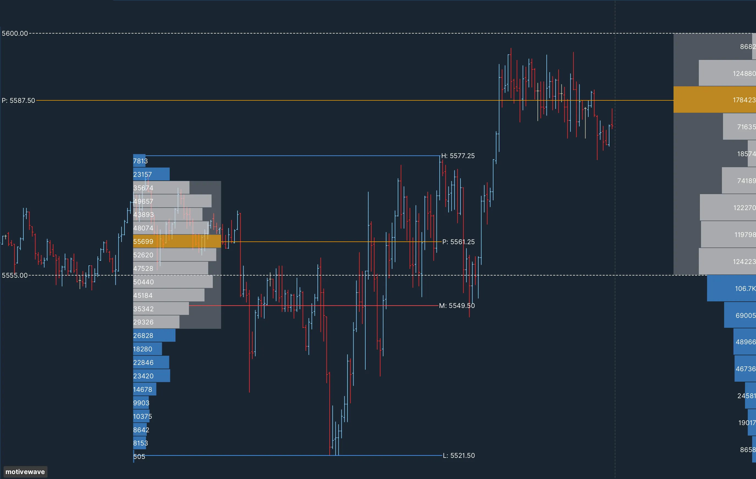Click the H: 5577.25 high label
The image size is (756, 479).
point(458,156)
